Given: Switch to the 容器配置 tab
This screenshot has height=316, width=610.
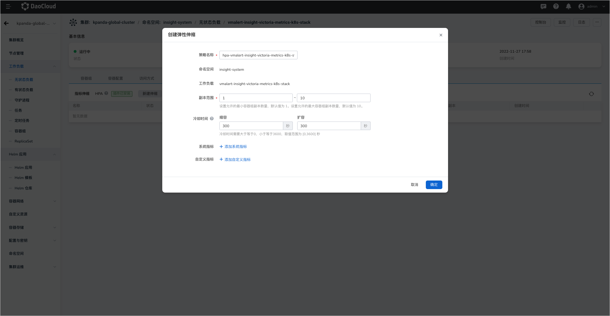Looking at the screenshot, I should click(115, 78).
